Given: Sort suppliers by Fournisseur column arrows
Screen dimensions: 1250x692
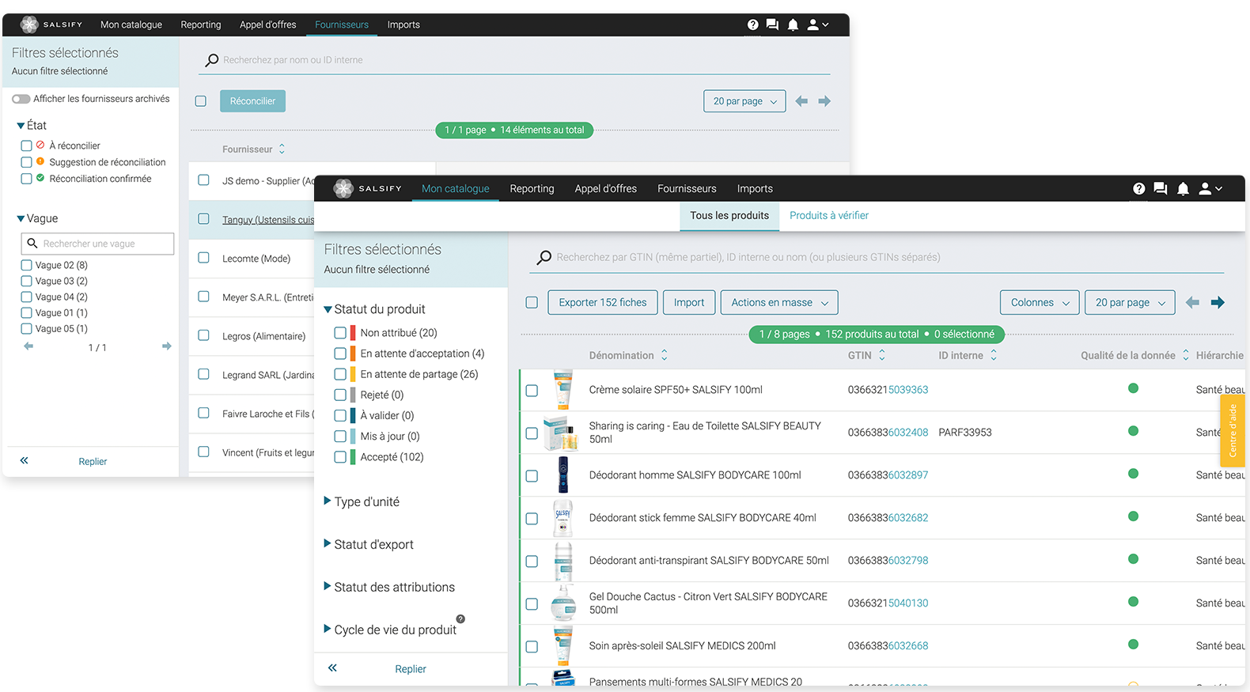Looking at the screenshot, I should coord(282,149).
